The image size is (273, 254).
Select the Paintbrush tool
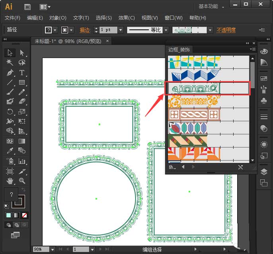tap(10, 92)
